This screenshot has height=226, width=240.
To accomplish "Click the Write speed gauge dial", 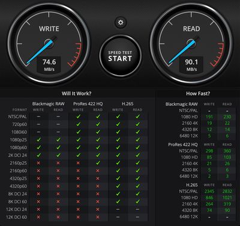I will click(49, 43).
